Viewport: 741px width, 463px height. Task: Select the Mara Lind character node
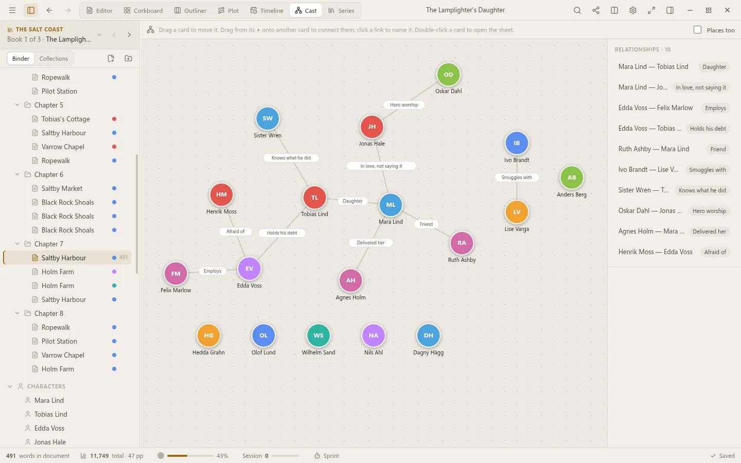pos(391,205)
